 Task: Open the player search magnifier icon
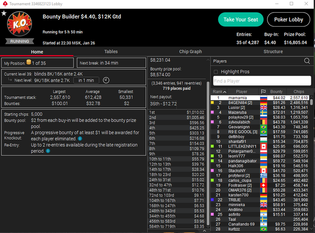[x=307, y=61]
